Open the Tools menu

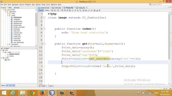(x=48, y=5)
